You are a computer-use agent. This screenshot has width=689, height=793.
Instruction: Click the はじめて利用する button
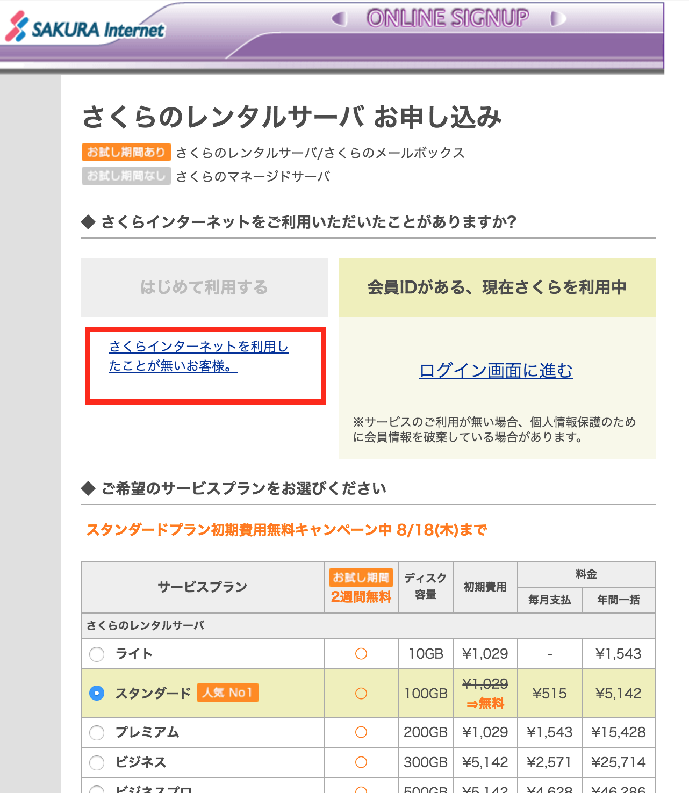[204, 287]
